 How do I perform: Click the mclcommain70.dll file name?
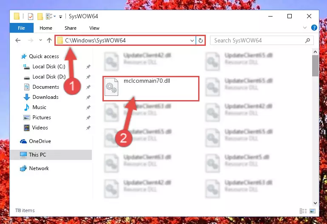coord(147,81)
